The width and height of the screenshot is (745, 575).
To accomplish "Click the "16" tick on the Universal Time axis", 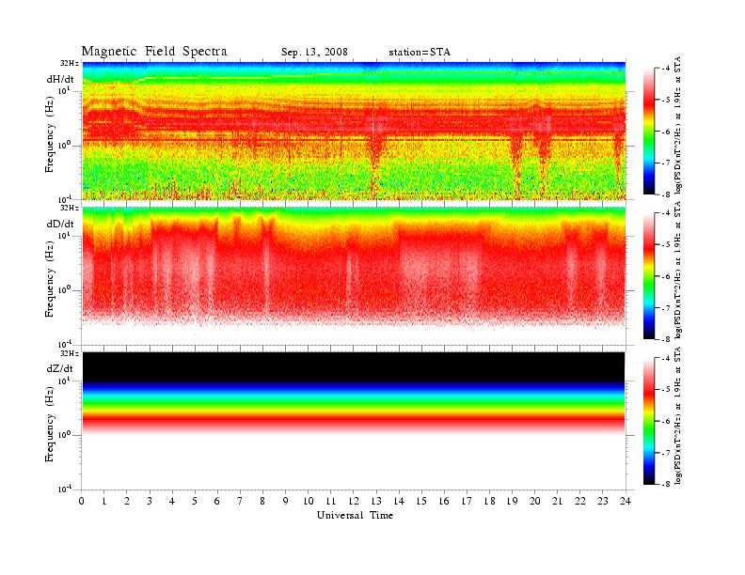I will click(x=444, y=501).
